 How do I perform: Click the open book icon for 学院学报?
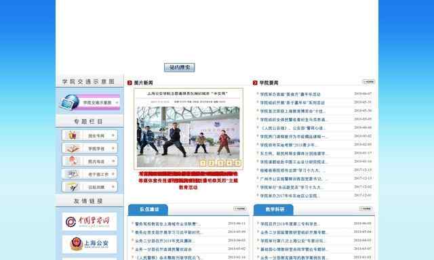[73, 148]
